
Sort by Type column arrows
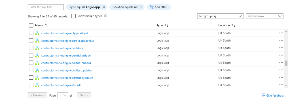point(166,25)
